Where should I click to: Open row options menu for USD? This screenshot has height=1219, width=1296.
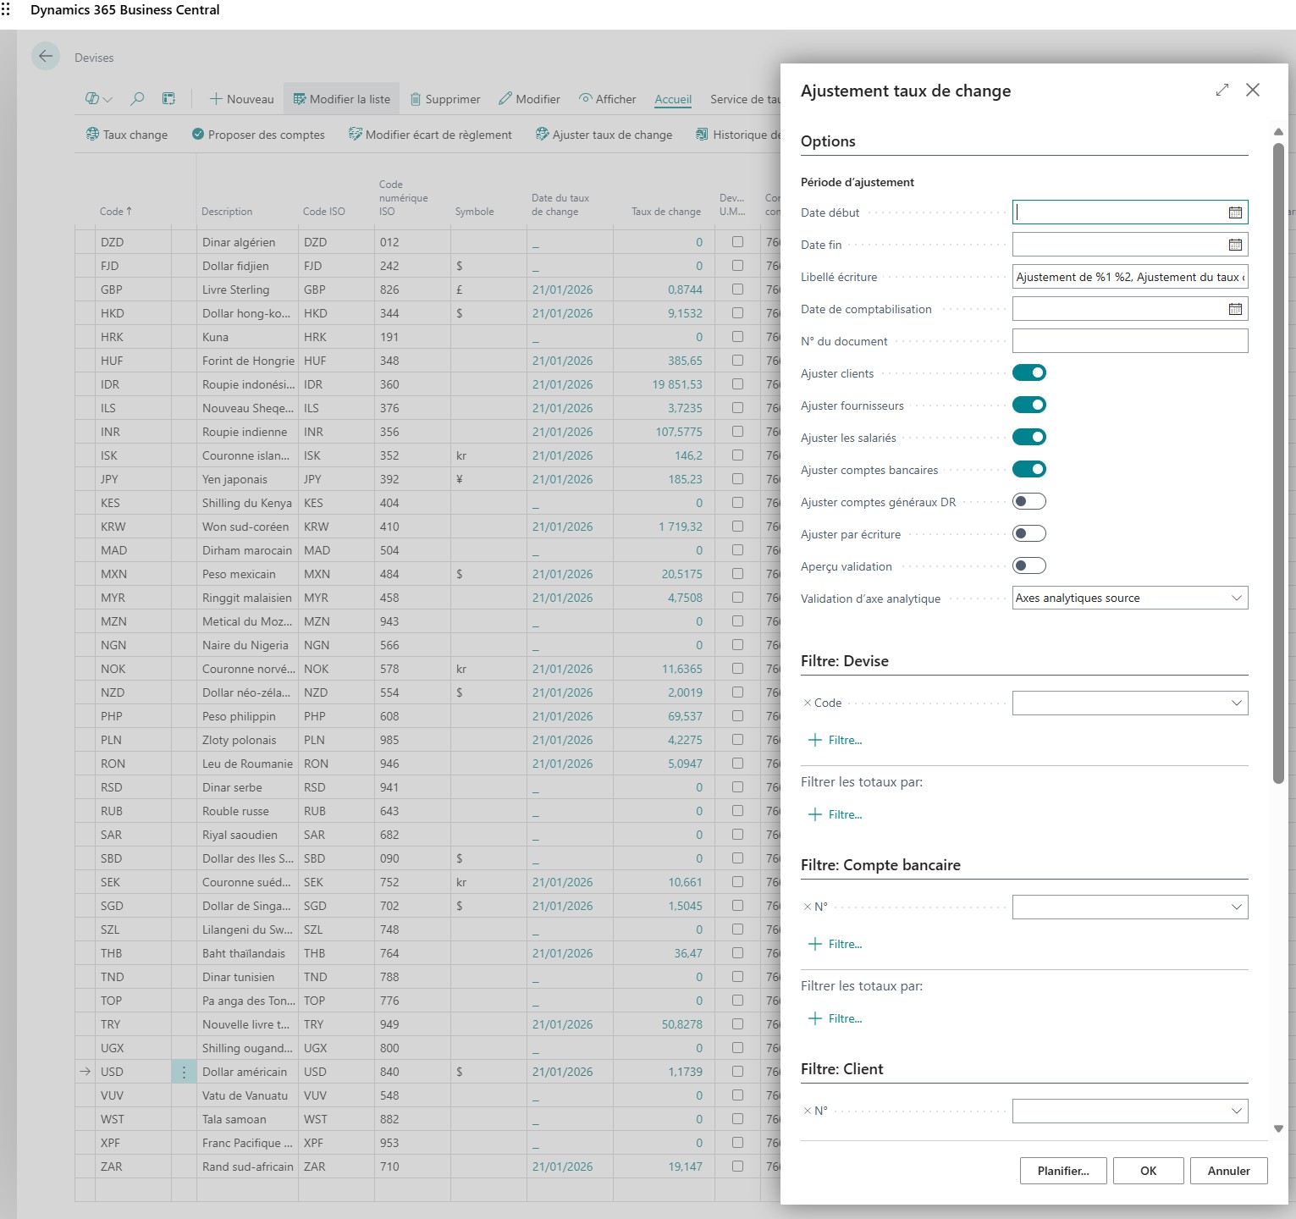point(184,1072)
